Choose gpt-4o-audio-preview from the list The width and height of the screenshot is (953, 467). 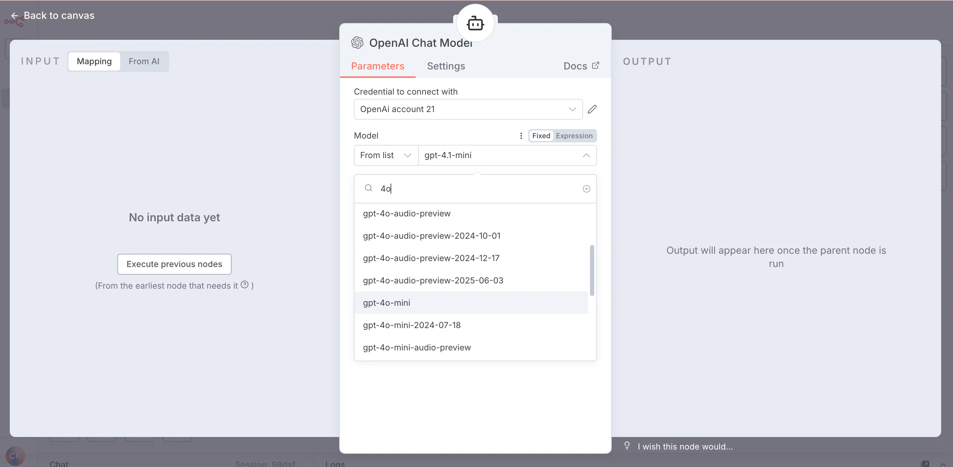click(471, 214)
